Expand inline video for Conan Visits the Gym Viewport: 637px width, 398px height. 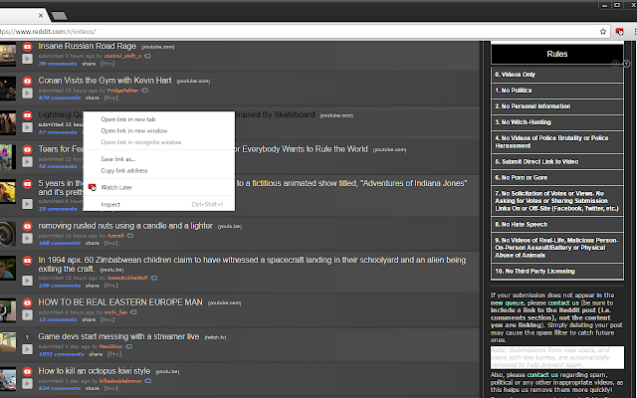point(27,93)
